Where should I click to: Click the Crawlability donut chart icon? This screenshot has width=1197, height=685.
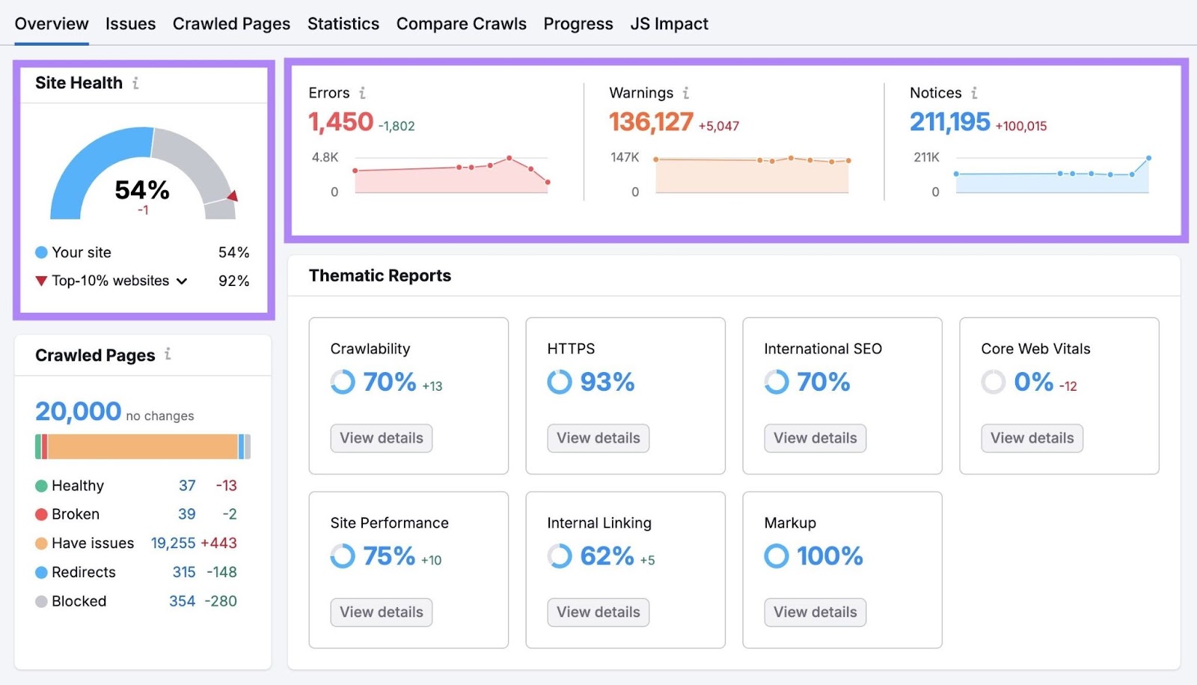point(342,383)
